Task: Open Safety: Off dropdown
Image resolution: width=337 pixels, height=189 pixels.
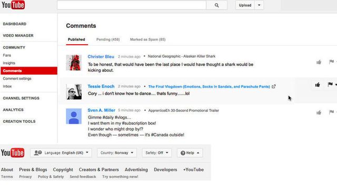Action: click(x=157, y=153)
